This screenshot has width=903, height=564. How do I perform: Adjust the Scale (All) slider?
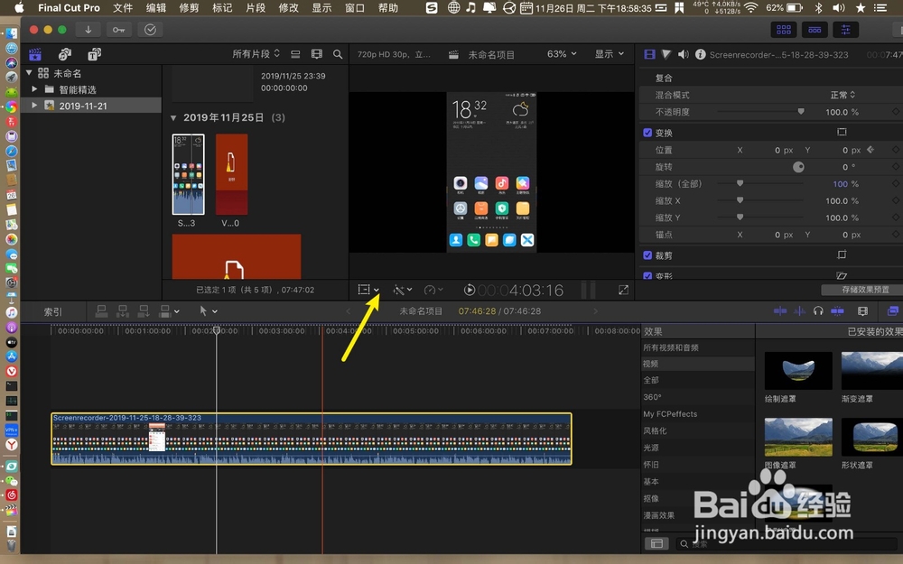740,183
